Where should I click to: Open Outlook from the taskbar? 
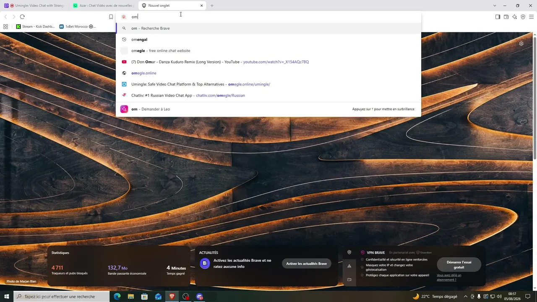(158, 297)
